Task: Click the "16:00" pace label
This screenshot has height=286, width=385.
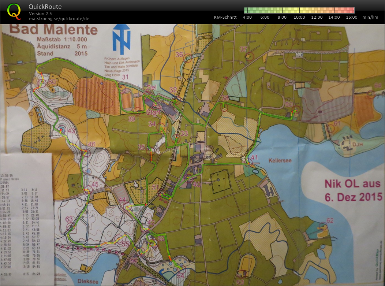Action: coord(351,17)
